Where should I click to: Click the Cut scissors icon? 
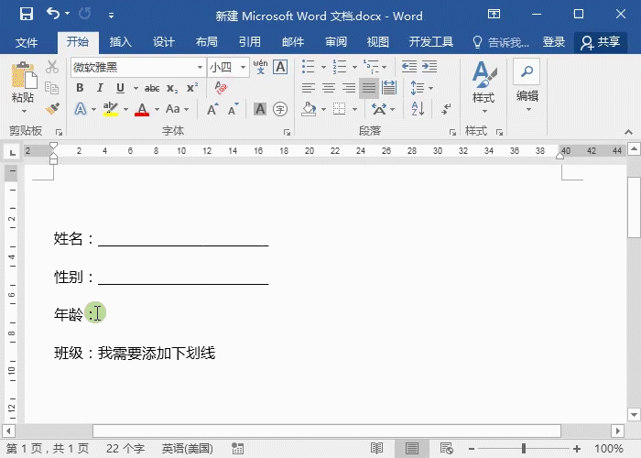pos(52,67)
